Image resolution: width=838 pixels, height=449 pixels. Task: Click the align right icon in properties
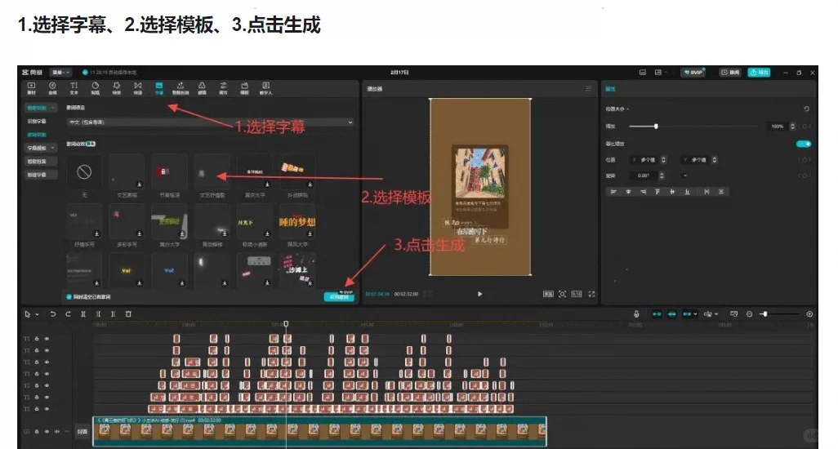pos(643,191)
